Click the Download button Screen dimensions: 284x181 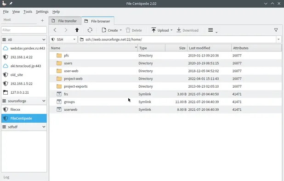[x=187, y=30]
